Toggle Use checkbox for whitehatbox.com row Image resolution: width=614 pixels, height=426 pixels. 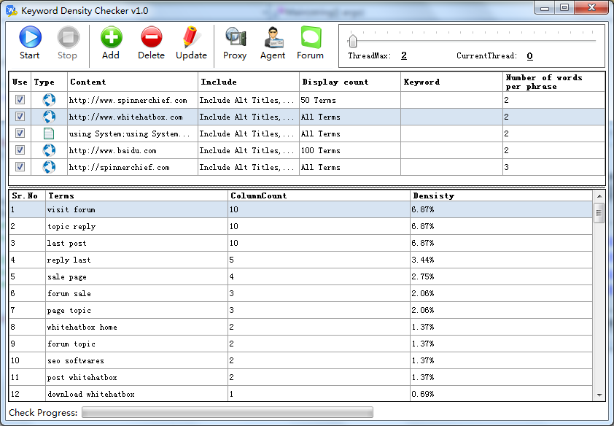click(x=20, y=117)
